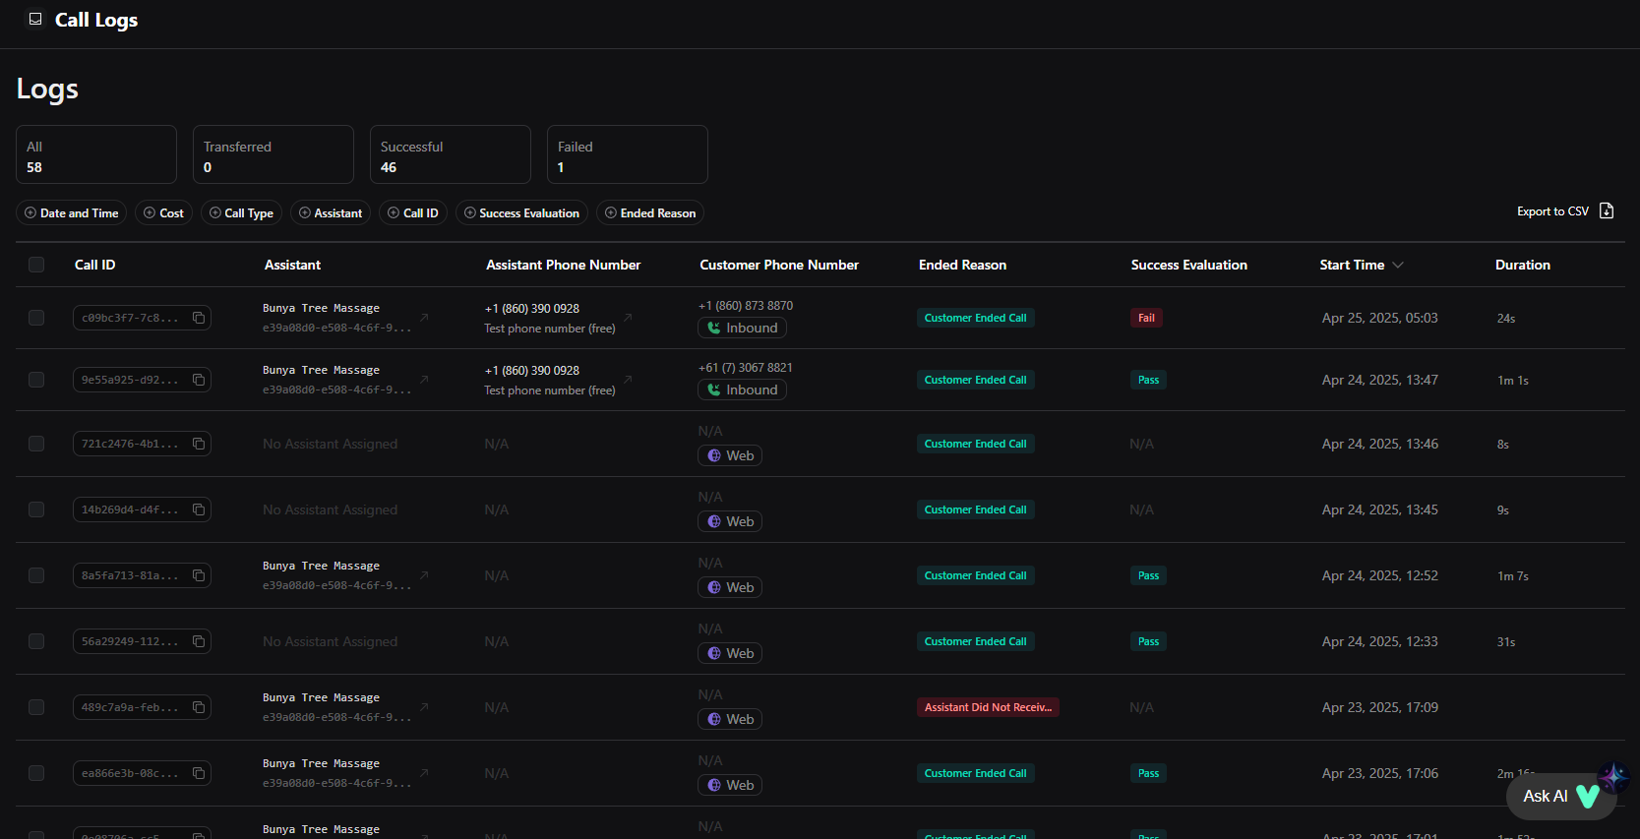Toggle the select-all checkbox in table header
The height and width of the screenshot is (839, 1640).
pyautogui.click(x=36, y=265)
